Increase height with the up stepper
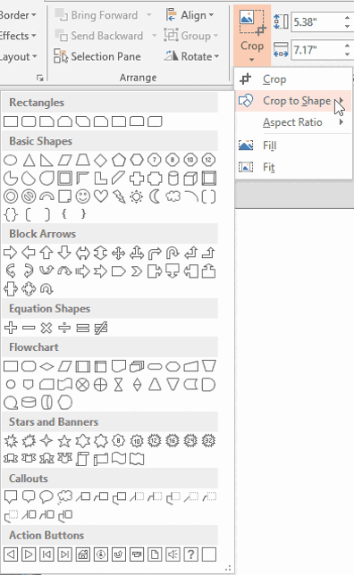The image size is (354, 575). [x=348, y=17]
